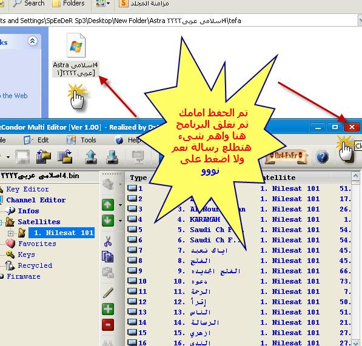Open dropdown arrow left of save icon
The width and height of the screenshot is (362, 346).
(x=8, y=158)
